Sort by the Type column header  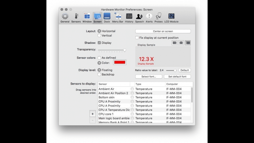coord(150,84)
